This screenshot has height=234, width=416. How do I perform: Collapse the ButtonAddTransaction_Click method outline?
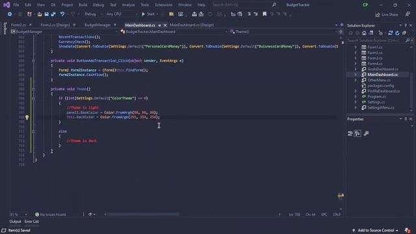33,60
